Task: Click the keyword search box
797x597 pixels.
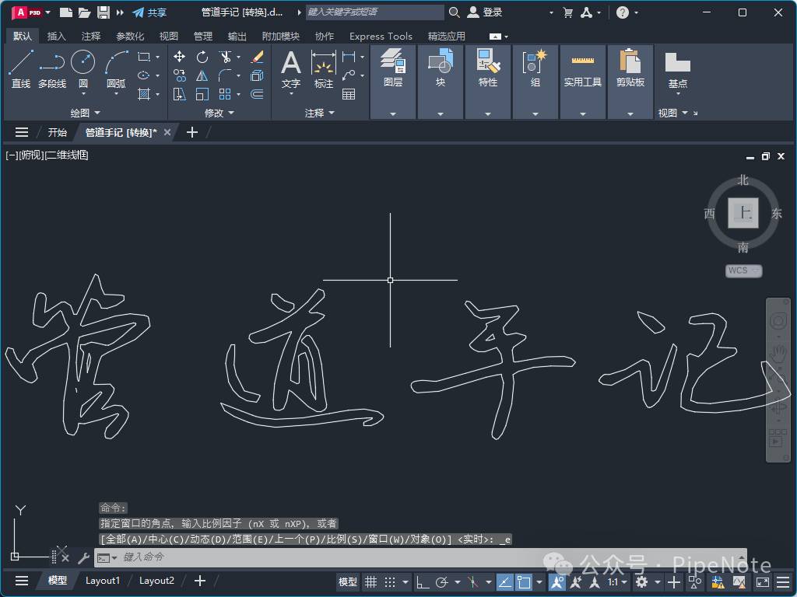Action: 374,12
